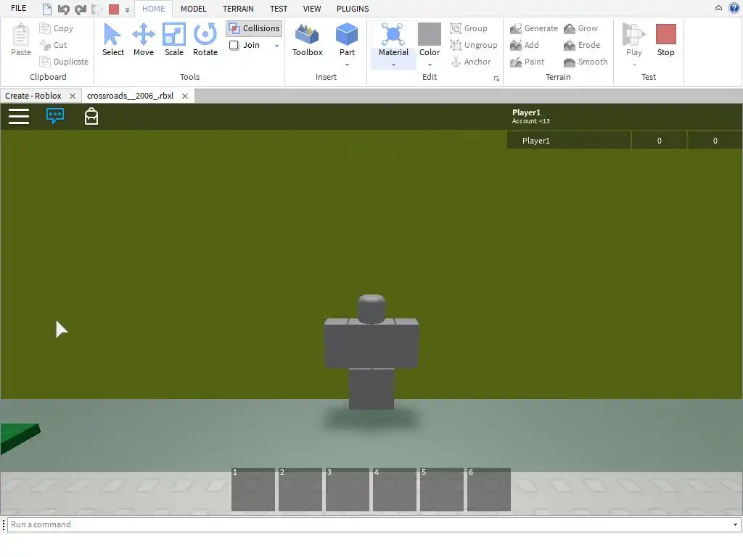Expand the Play mode dropdown arrow
Viewport: 743px width, 557px height.
pyautogui.click(x=634, y=65)
